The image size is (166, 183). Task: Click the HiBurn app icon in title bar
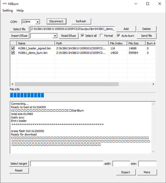[x=4, y=4]
